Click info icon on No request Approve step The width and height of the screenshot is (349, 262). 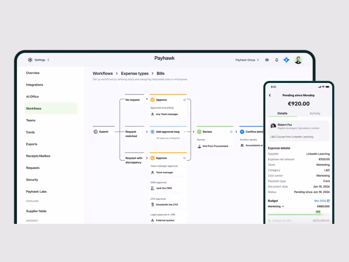185,100
